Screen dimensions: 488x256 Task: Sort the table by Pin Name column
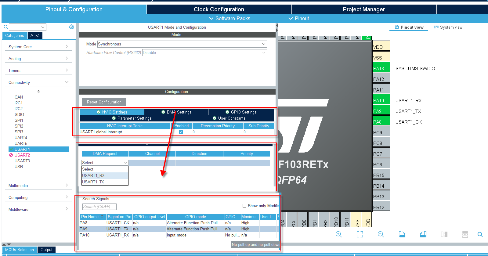tap(92, 217)
